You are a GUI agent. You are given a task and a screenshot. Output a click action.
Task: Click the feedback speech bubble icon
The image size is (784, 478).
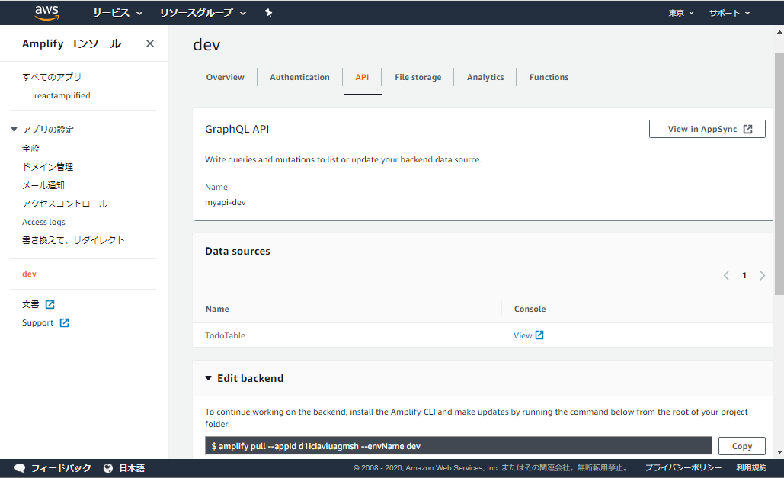point(20,468)
